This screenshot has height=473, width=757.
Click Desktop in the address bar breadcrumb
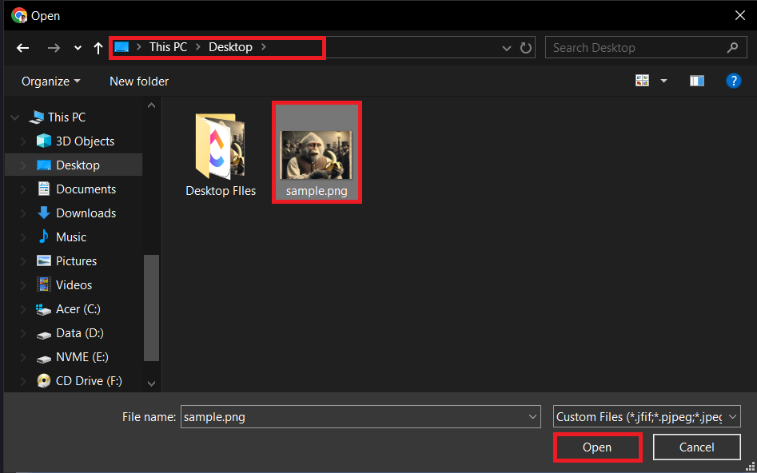point(230,46)
